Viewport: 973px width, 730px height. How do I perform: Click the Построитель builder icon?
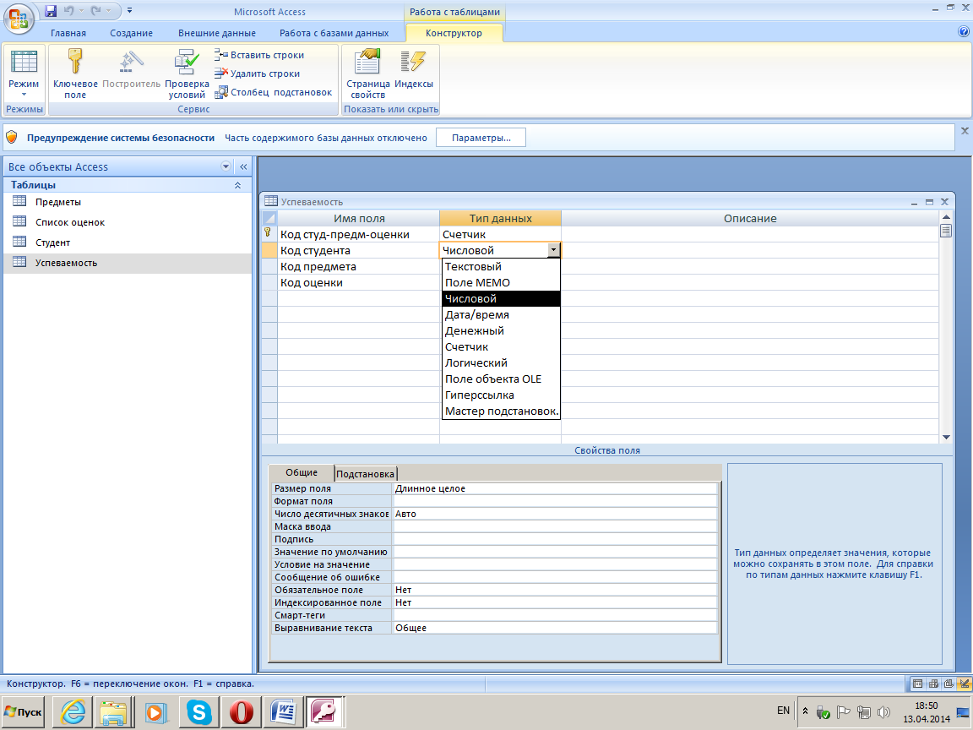pyautogui.click(x=132, y=68)
